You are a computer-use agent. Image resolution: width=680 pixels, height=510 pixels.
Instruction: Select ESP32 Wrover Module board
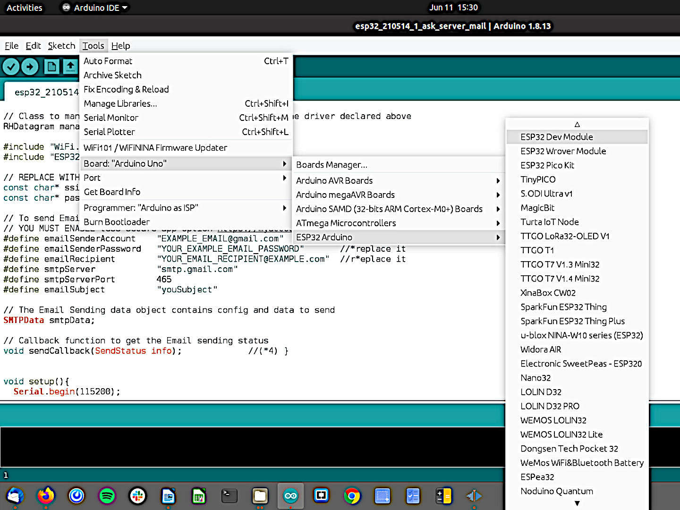[x=577, y=151]
